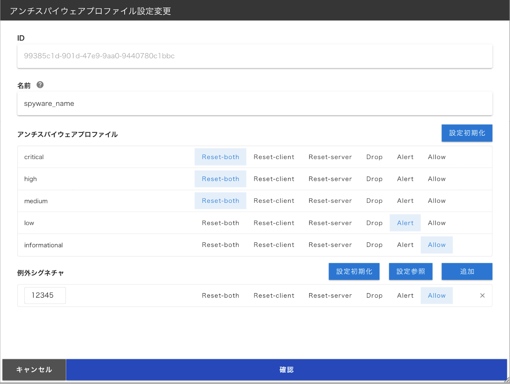Select Reset-both for exception signature 12345

point(220,295)
